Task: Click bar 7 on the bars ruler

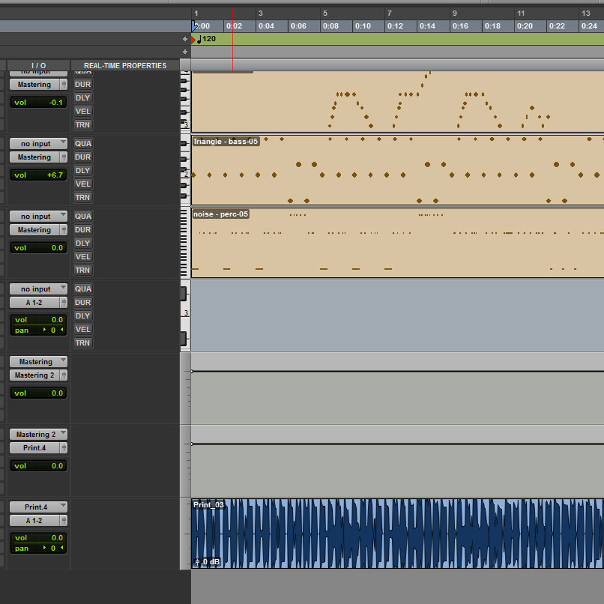Action: click(x=389, y=13)
